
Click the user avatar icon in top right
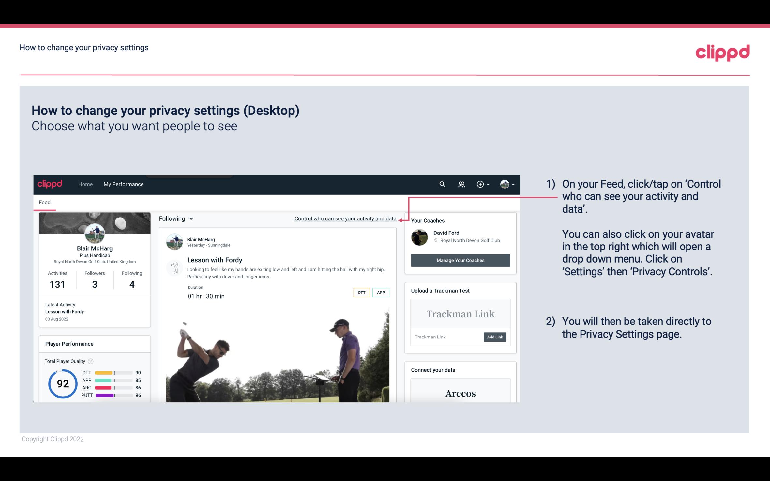[x=505, y=184]
